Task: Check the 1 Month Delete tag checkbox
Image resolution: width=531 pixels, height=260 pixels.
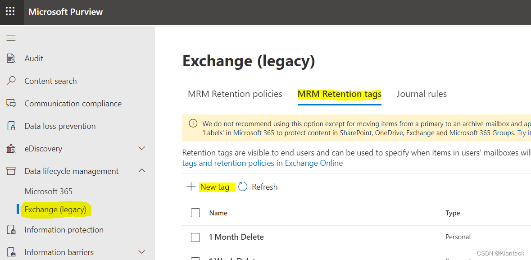Action: 195,237
